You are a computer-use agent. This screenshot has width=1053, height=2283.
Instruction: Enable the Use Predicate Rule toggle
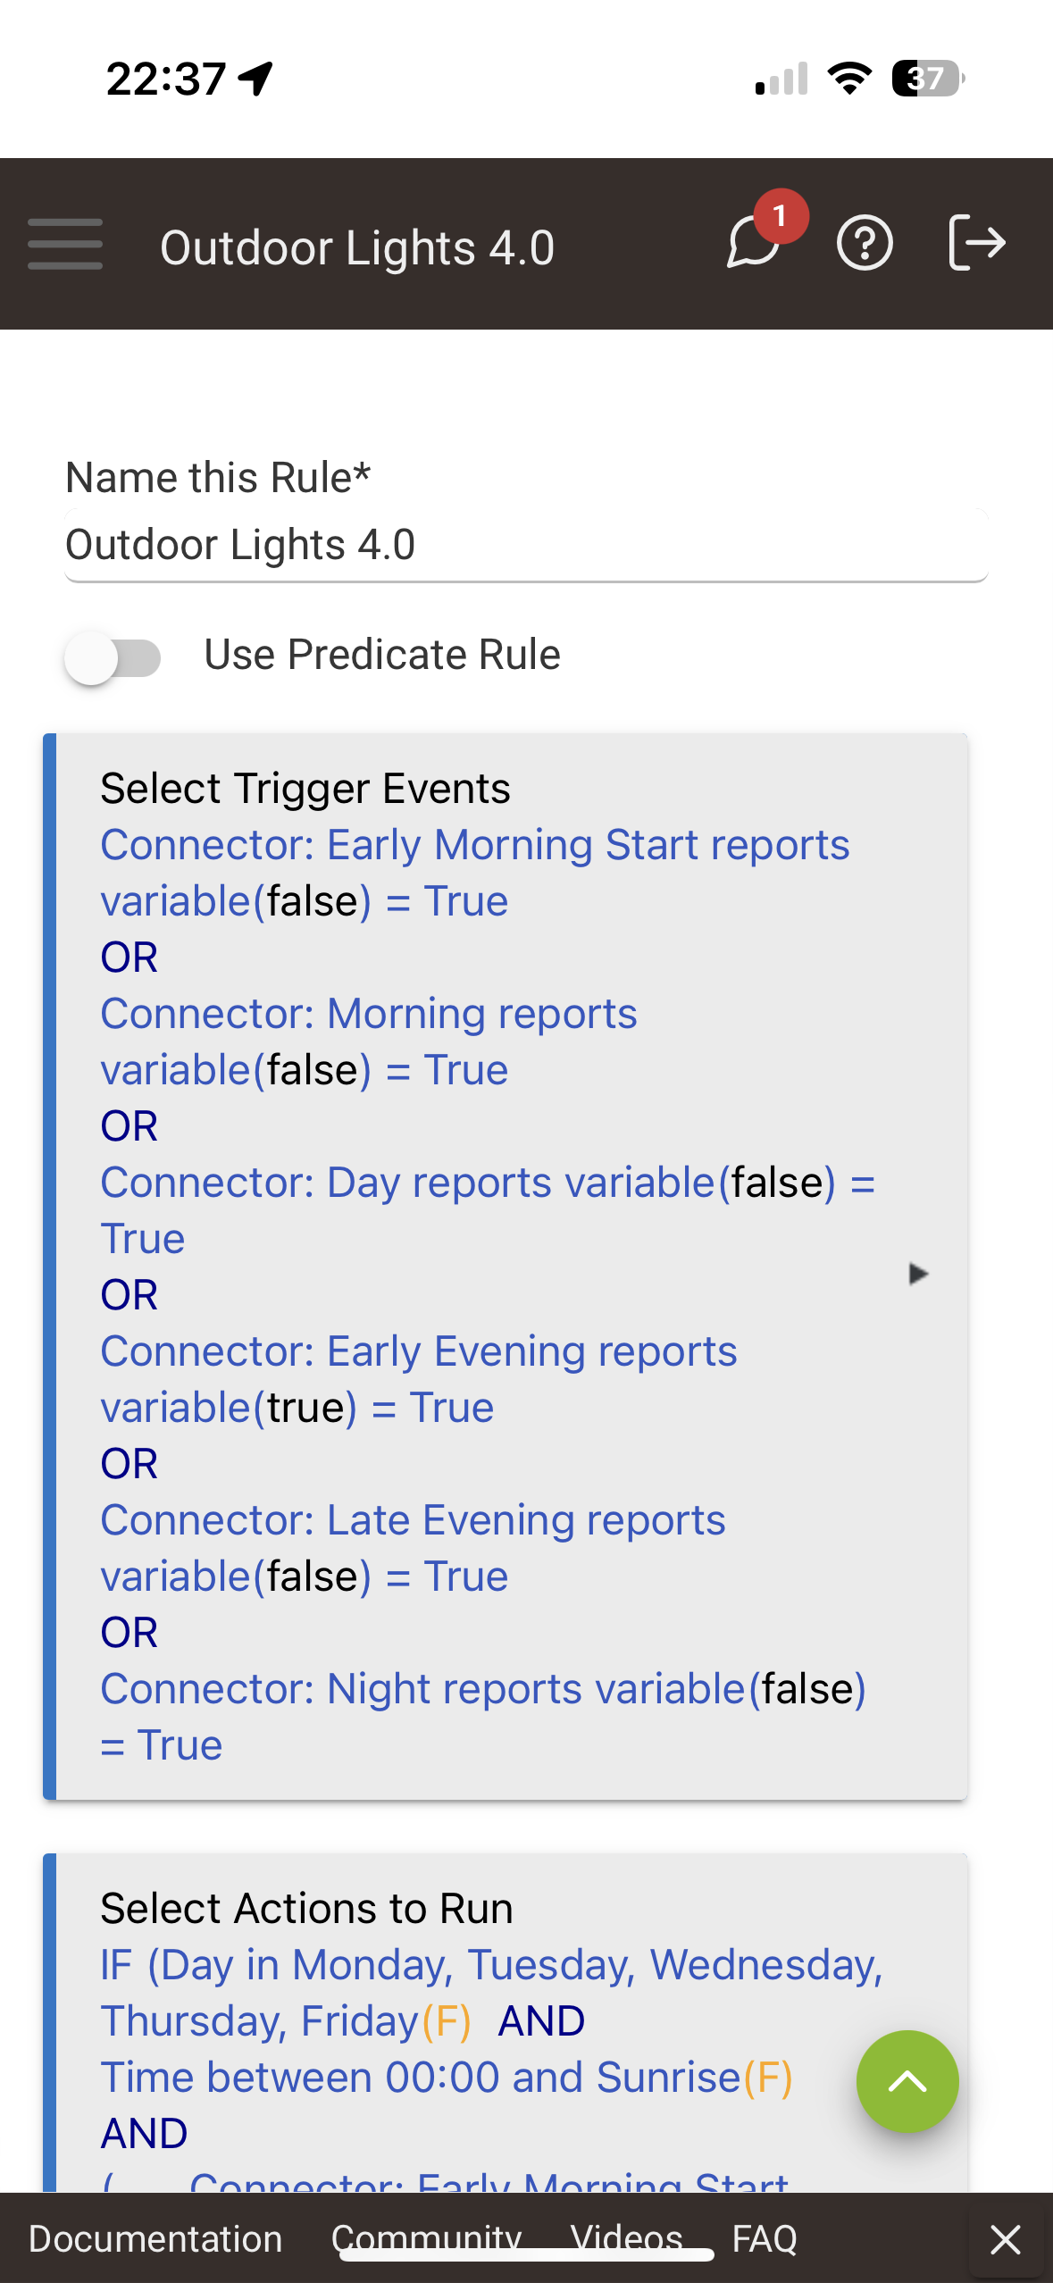113,657
